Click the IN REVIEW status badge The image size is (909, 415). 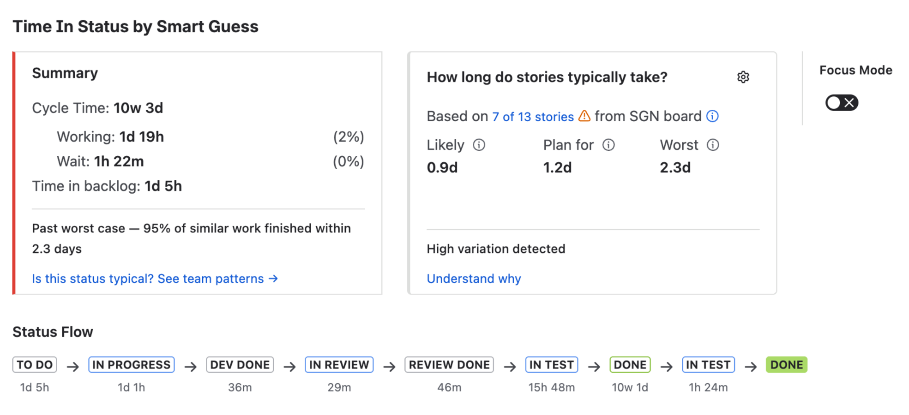tap(339, 365)
